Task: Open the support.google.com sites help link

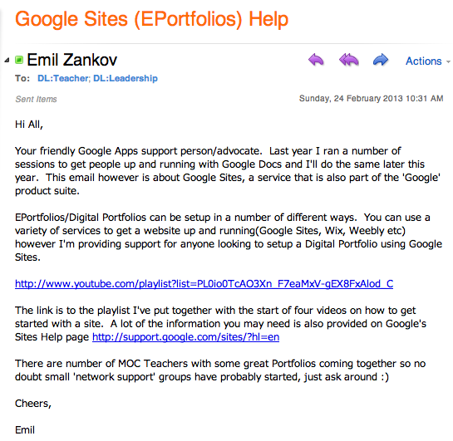Action: (185, 337)
